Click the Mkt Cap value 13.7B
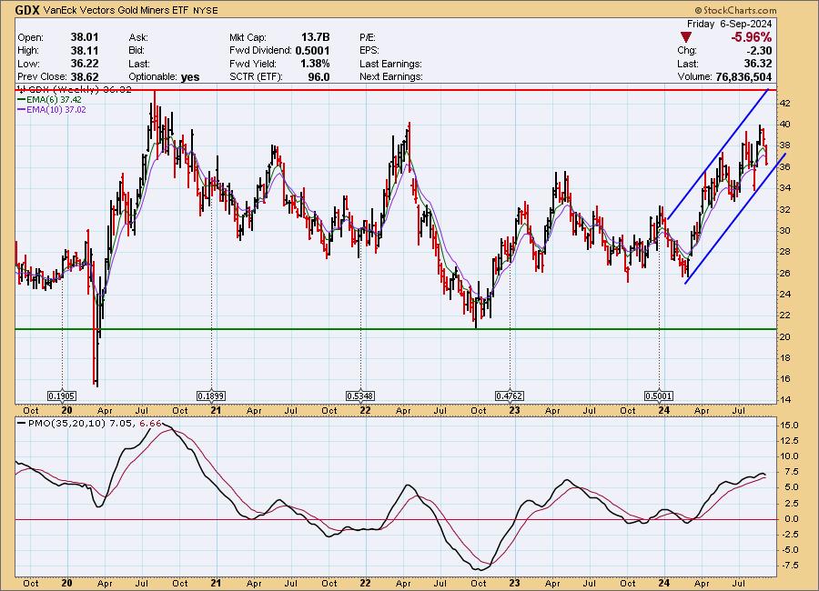Image resolution: width=819 pixels, height=591 pixels. (x=315, y=37)
